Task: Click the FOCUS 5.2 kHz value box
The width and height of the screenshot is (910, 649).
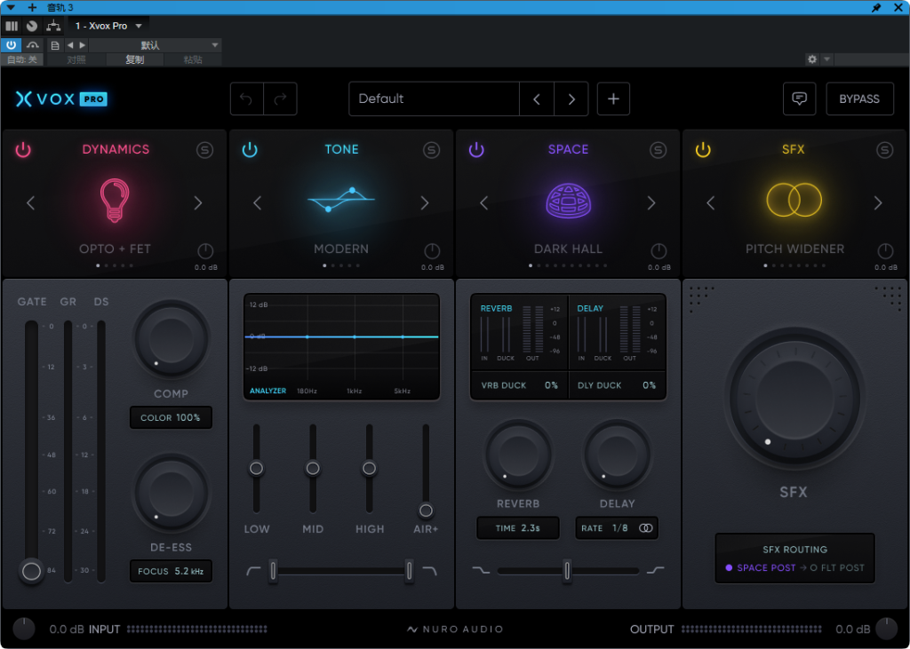Action: pos(171,571)
